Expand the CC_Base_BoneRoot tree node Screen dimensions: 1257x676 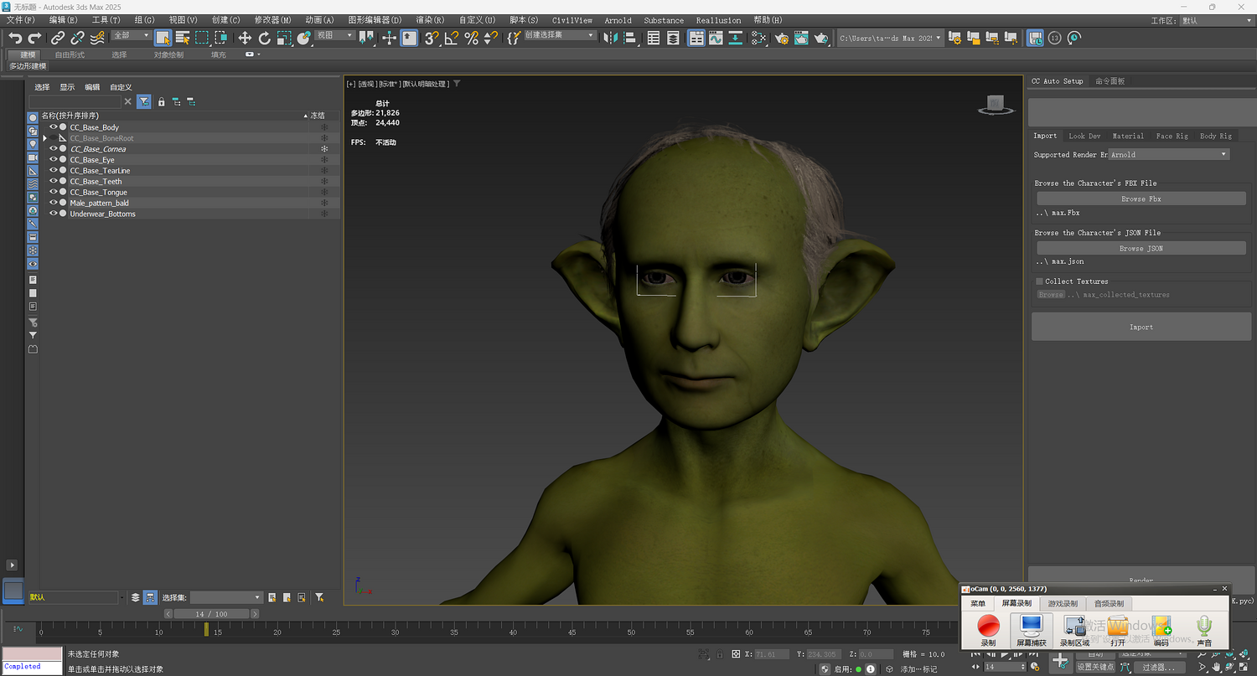[x=45, y=138]
